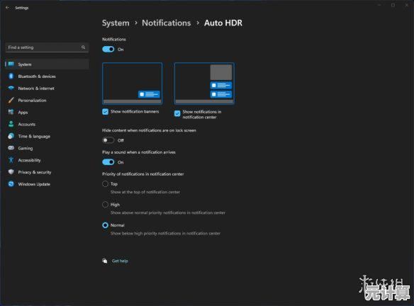This screenshot has height=306, width=414.
Task: Open Network & internet via wifi icon
Action: point(11,88)
